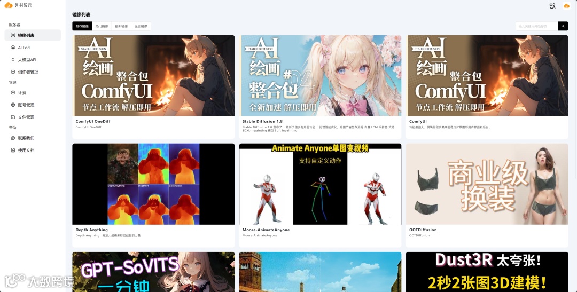The height and width of the screenshot is (292, 577).
Task: Switch to the 全部镜像 tab
Action: pyautogui.click(x=141, y=26)
